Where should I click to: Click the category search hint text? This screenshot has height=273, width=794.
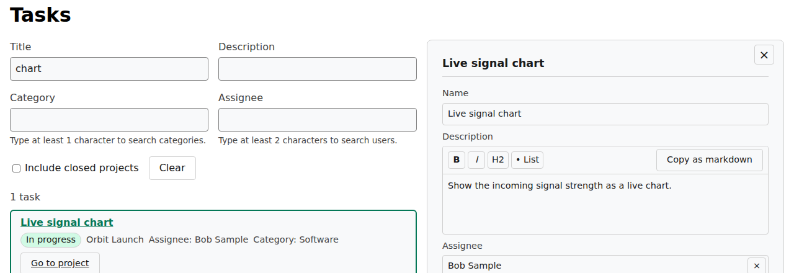[x=108, y=140]
